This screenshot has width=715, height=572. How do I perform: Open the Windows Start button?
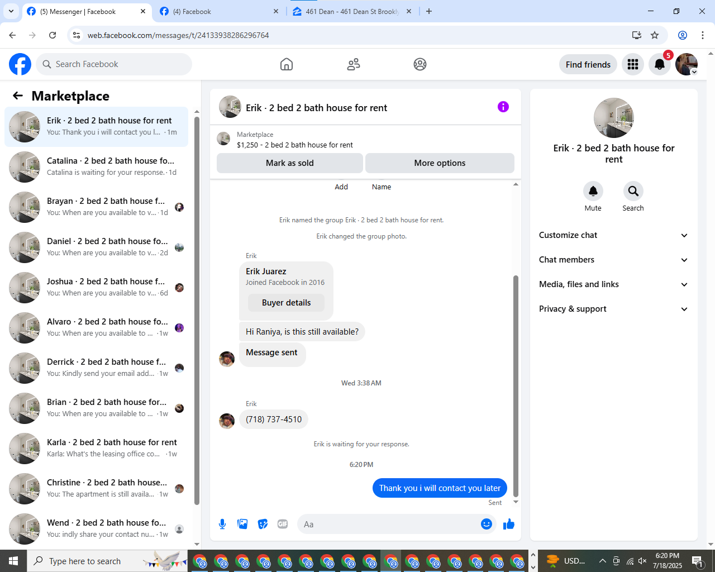pos(13,561)
